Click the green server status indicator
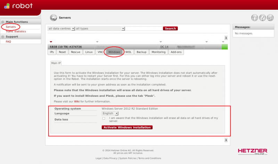Image resolution: width=278 pixels, height=164 pixels. click(x=224, y=47)
